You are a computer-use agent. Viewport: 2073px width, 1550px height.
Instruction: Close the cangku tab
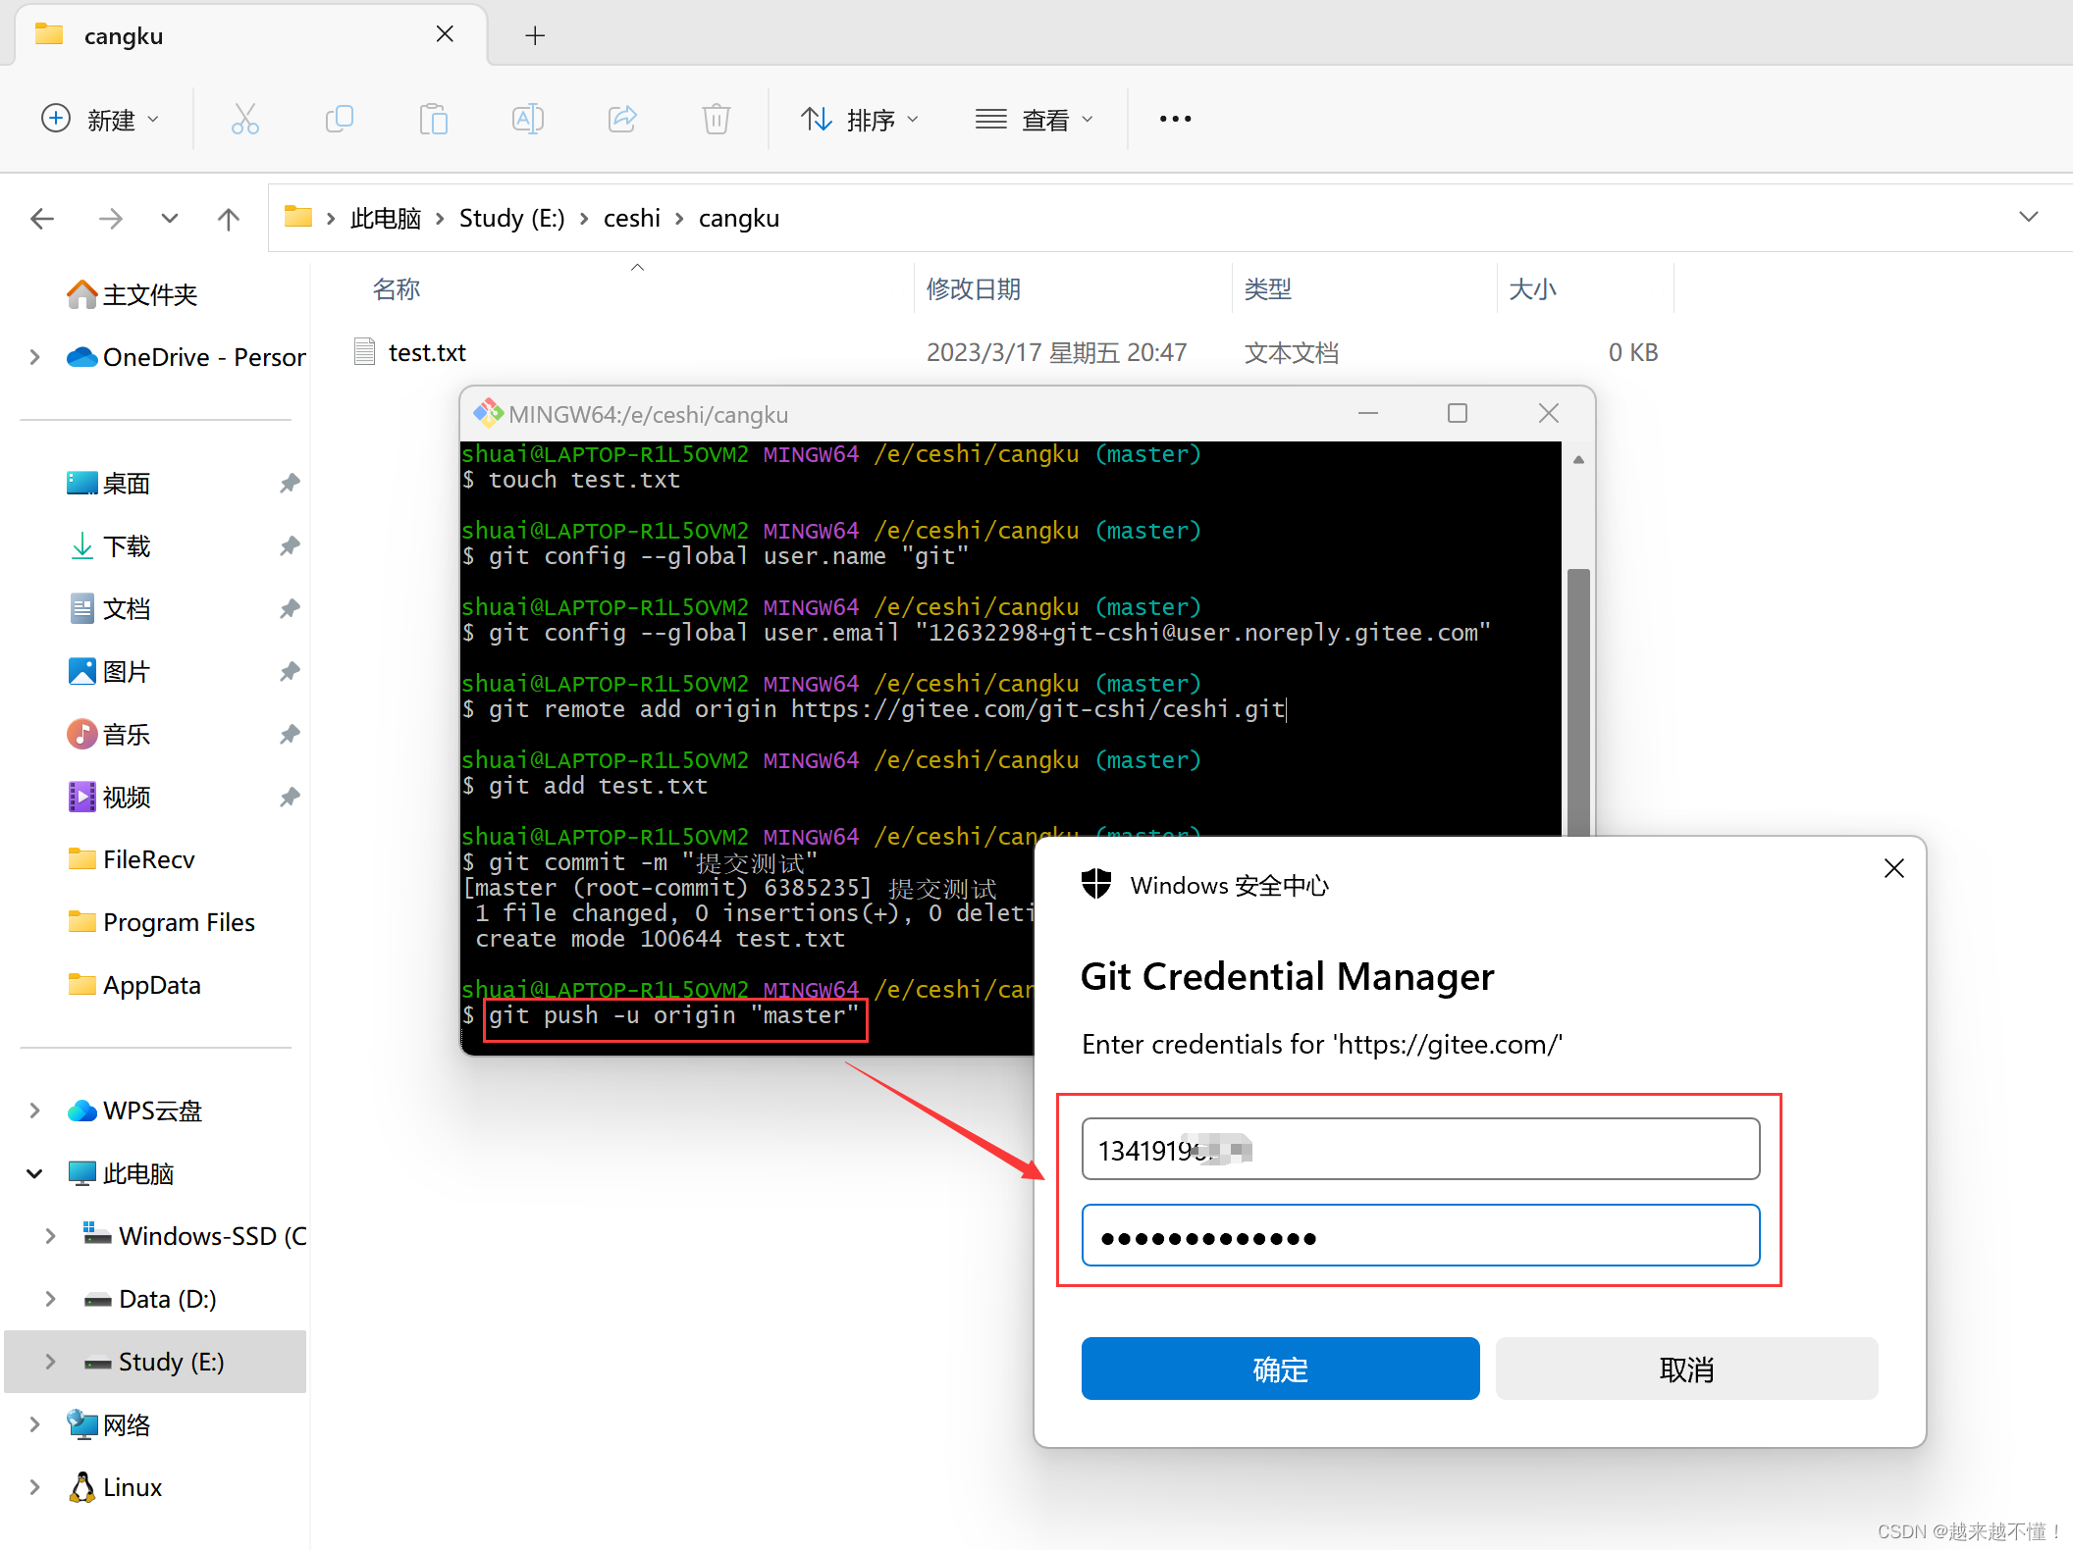point(445,34)
